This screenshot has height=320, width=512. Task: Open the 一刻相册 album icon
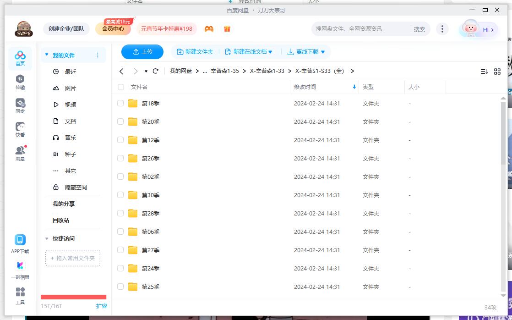tap(20, 270)
